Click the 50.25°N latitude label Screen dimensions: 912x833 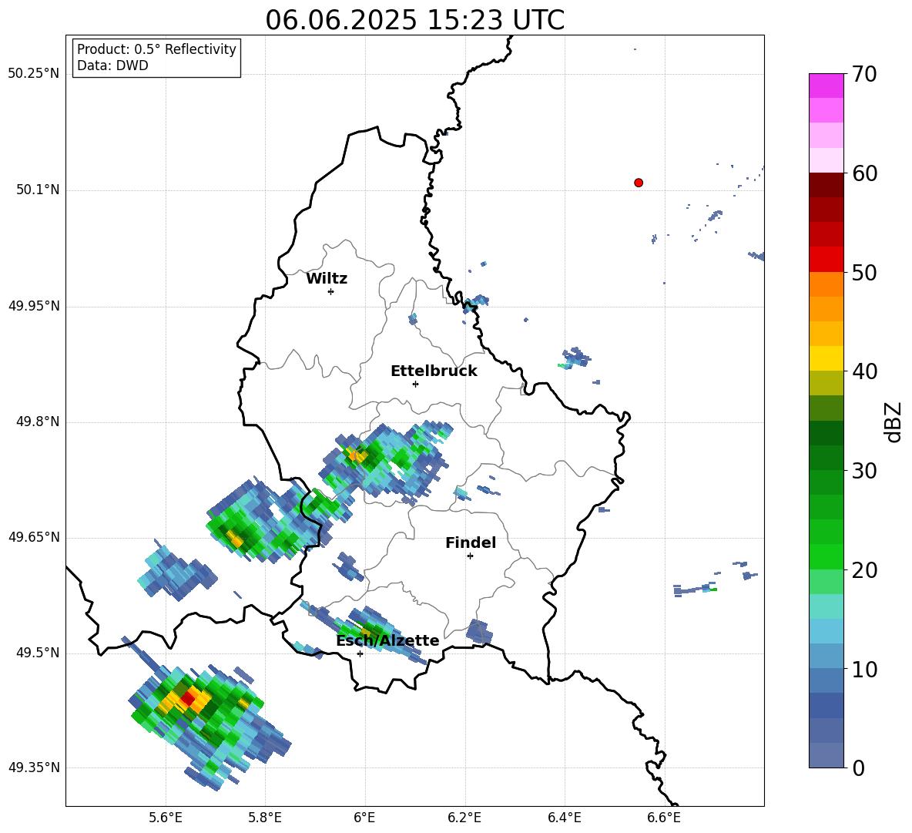coord(34,74)
